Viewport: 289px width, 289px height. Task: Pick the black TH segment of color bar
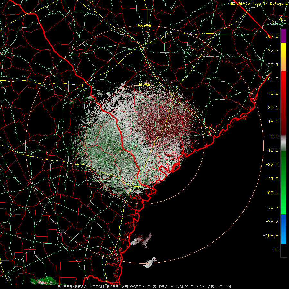click(284, 250)
